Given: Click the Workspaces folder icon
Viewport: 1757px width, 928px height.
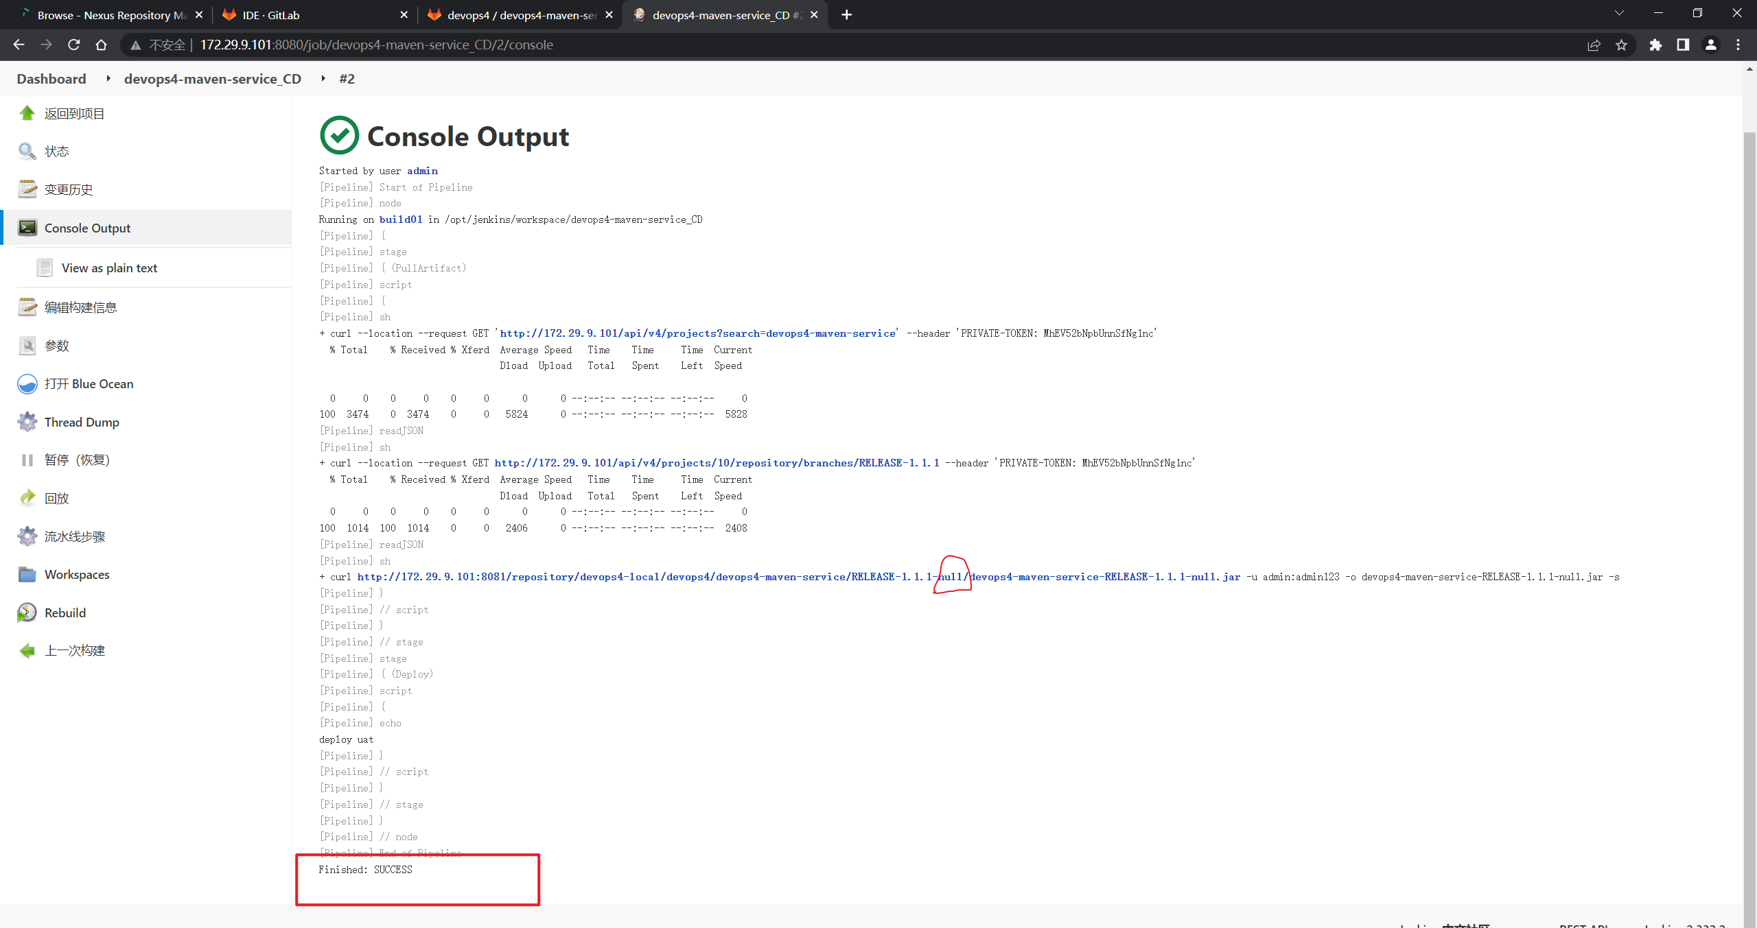Looking at the screenshot, I should tap(27, 575).
